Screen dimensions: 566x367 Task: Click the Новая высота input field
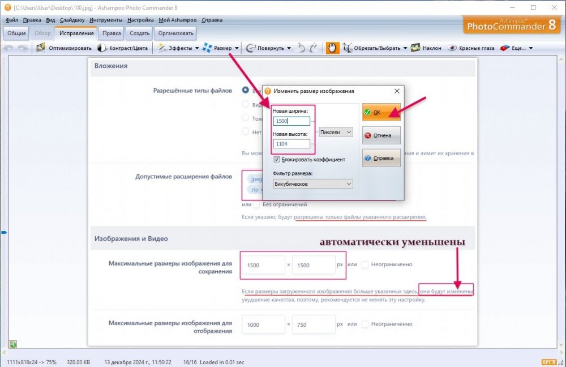pos(291,144)
